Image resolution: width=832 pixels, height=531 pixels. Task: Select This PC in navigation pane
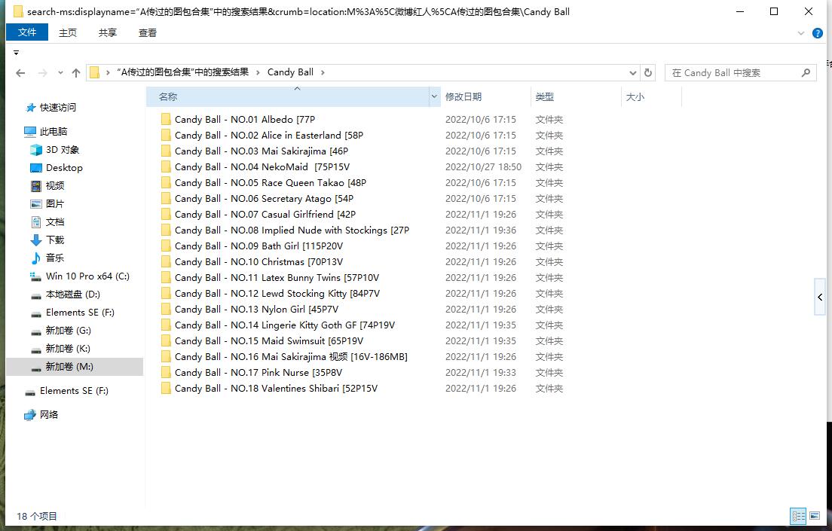point(46,132)
